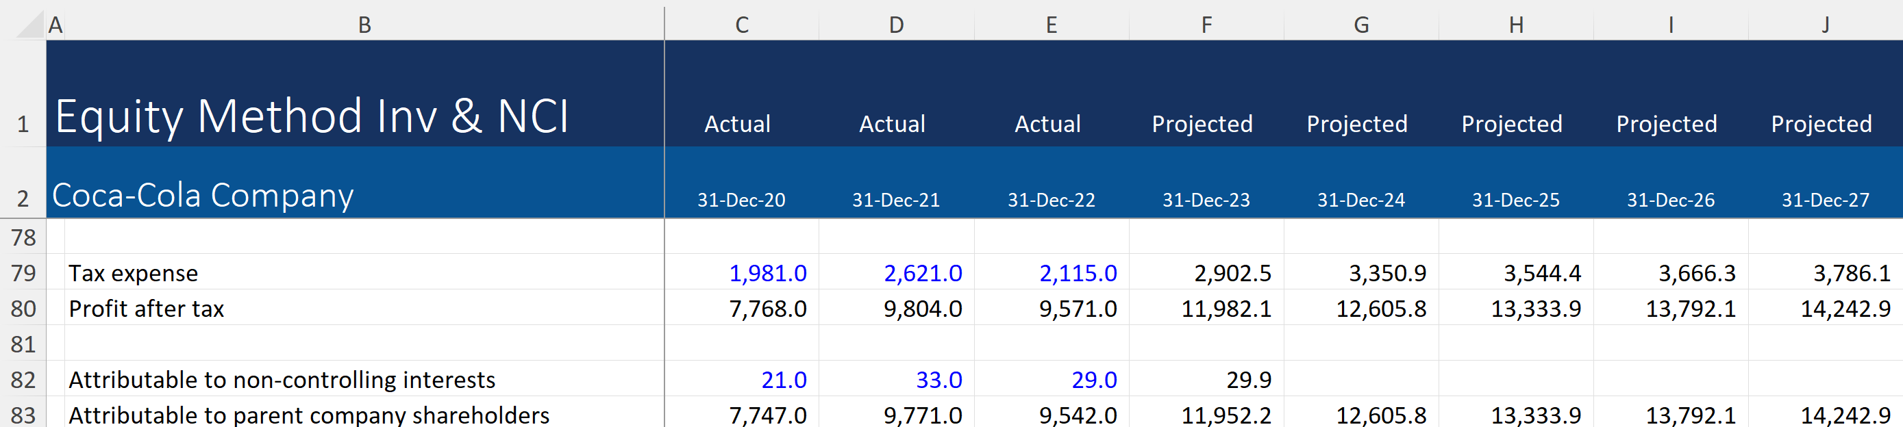Select row 82 header

pos(23,380)
